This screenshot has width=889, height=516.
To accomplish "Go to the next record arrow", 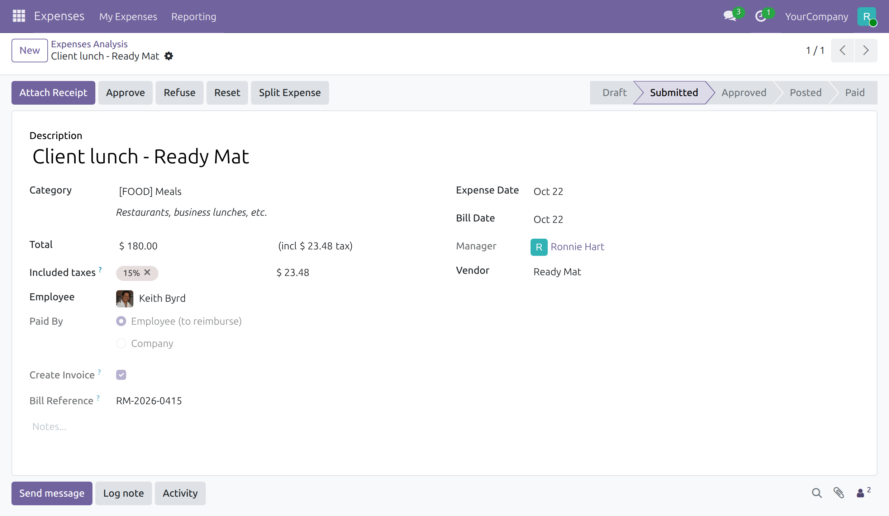I will click(866, 50).
